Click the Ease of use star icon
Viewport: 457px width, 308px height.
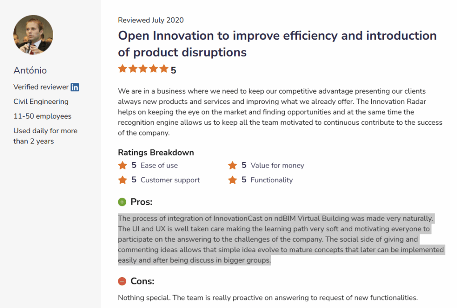[x=123, y=165]
